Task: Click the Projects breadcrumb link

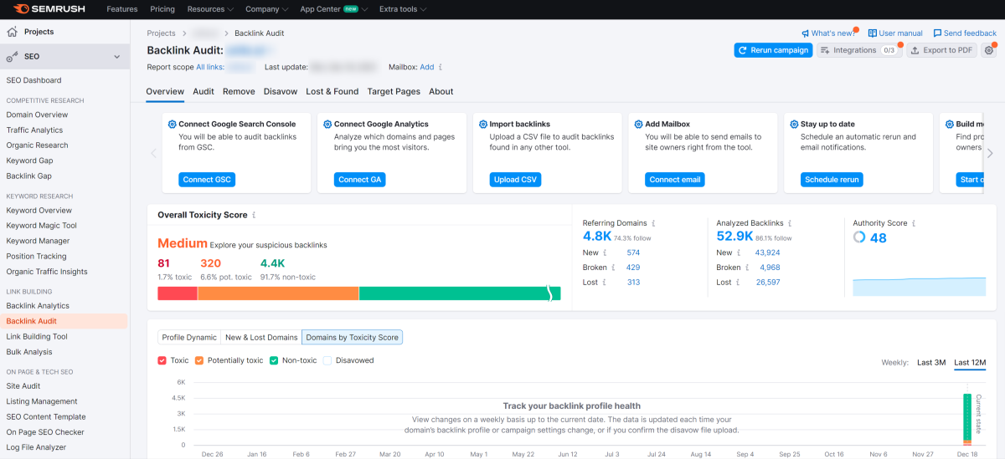Action: 162,33
